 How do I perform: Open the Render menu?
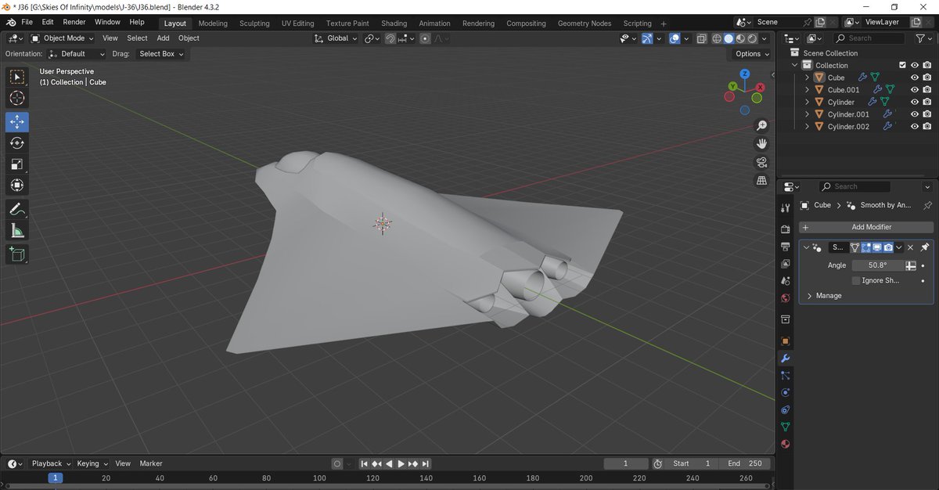pyautogui.click(x=74, y=22)
